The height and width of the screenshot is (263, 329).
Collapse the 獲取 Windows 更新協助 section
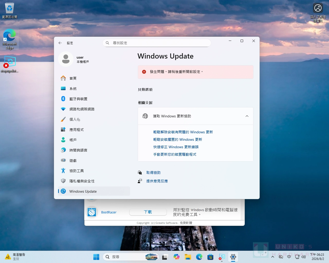[x=247, y=116]
